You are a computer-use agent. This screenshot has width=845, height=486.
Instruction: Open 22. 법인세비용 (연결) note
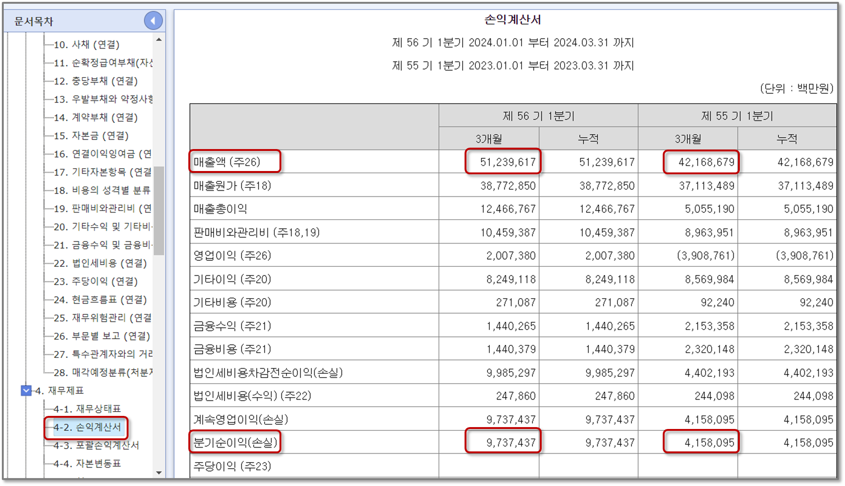pos(100,263)
